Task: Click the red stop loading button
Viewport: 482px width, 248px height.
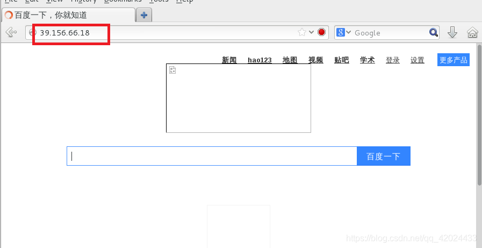Action: click(321, 32)
